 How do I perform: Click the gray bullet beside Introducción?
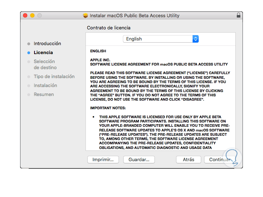[x=29, y=44]
